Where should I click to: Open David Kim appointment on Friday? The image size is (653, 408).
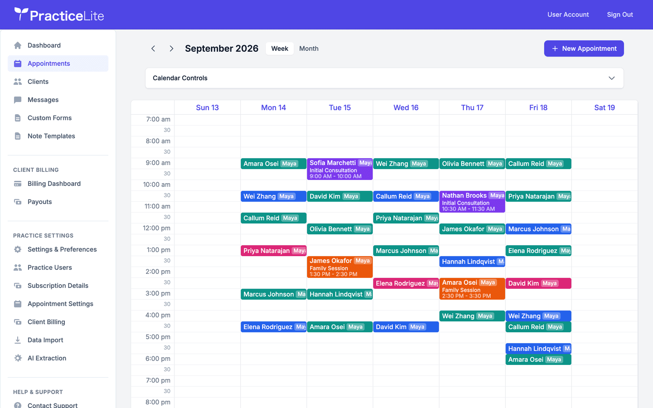pyautogui.click(x=538, y=283)
